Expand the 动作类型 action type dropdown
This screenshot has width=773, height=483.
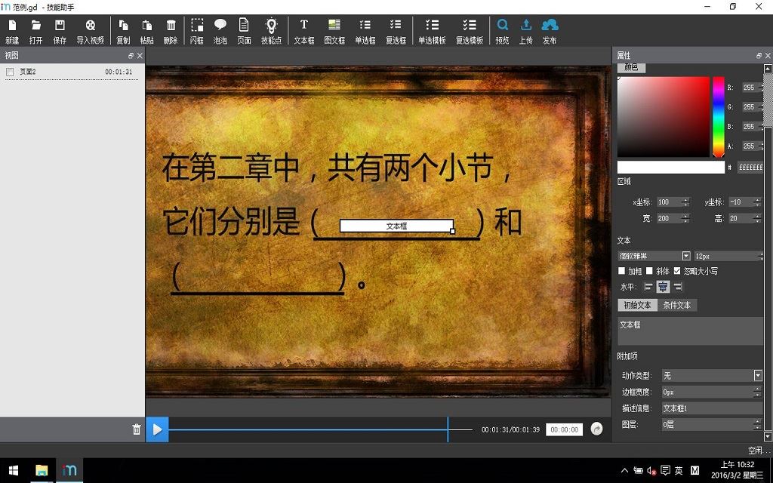758,376
